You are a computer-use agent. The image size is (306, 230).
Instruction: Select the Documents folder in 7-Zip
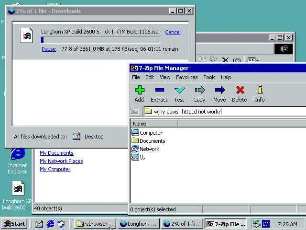(x=148, y=141)
